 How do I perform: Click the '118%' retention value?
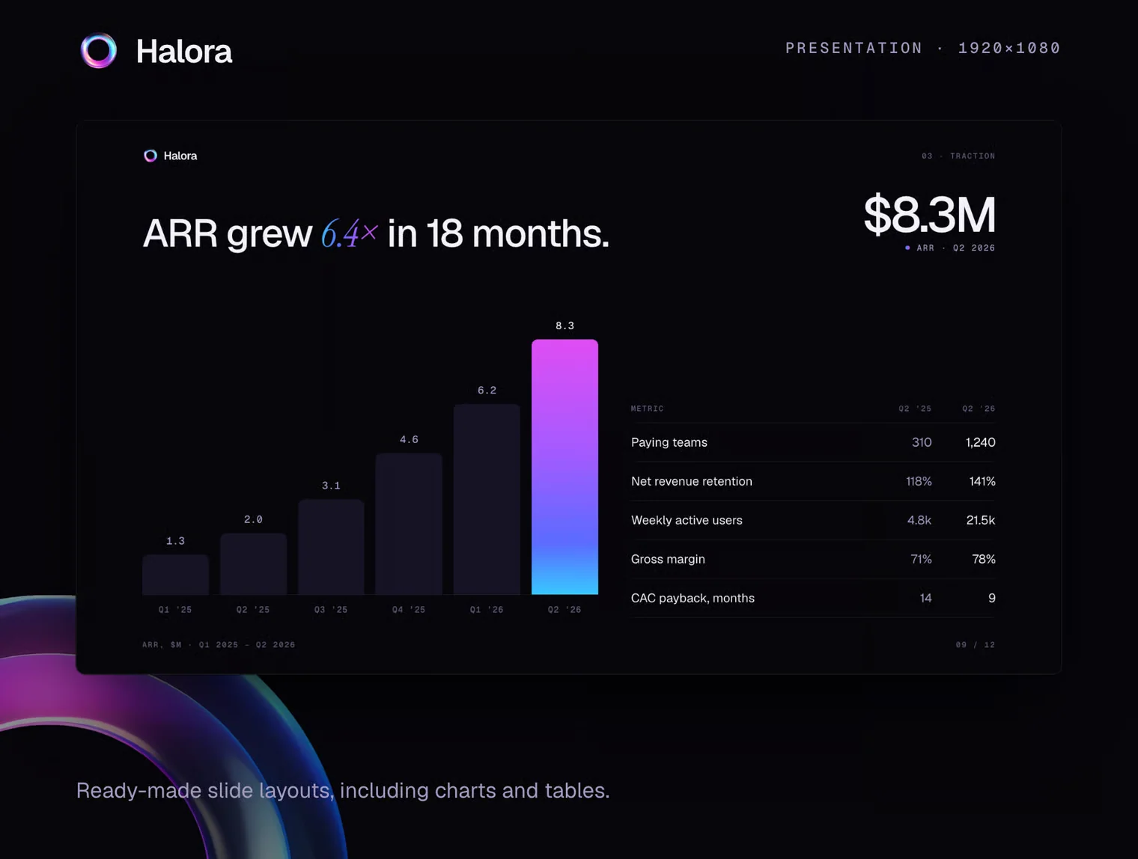click(919, 481)
